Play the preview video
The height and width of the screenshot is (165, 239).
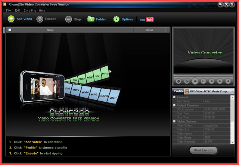point(195,81)
